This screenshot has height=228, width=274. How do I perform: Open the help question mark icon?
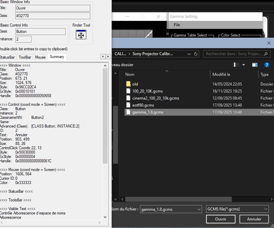tap(267, 65)
